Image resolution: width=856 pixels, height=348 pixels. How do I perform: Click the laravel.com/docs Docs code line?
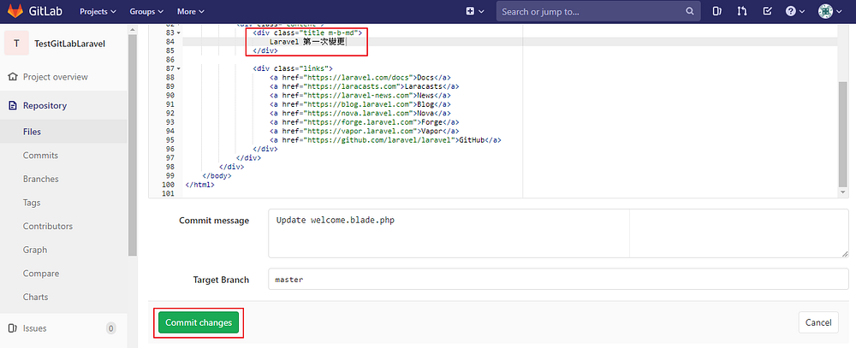click(x=360, y=78)
